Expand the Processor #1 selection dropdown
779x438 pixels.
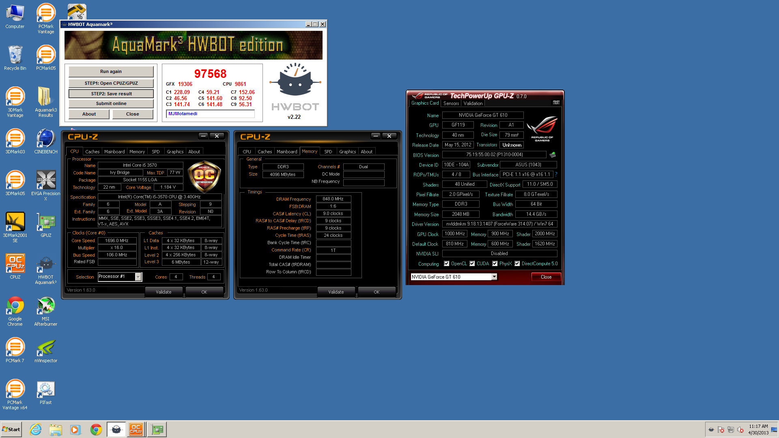coord(138,277)
